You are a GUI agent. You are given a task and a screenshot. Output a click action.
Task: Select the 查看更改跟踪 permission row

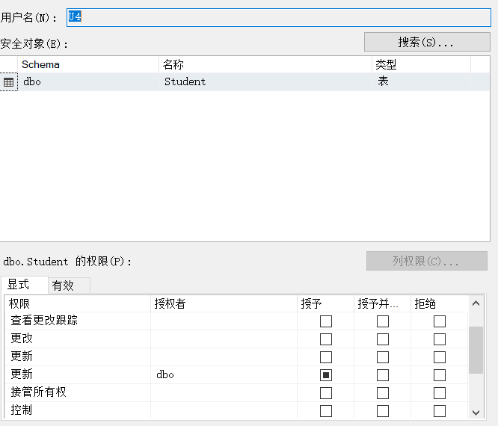pyautogui.click(x=236, y=321)
